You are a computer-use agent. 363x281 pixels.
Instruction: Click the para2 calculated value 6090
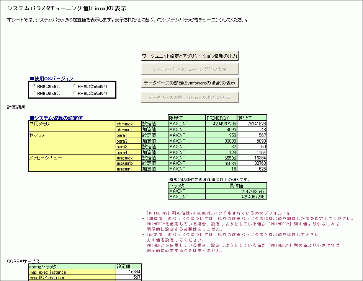[x=252, y=141]
